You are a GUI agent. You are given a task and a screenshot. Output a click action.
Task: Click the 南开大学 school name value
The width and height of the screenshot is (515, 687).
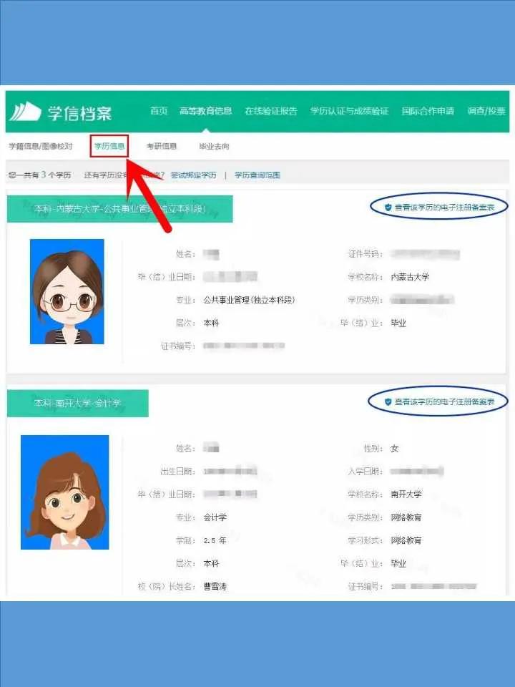[406, 494]
